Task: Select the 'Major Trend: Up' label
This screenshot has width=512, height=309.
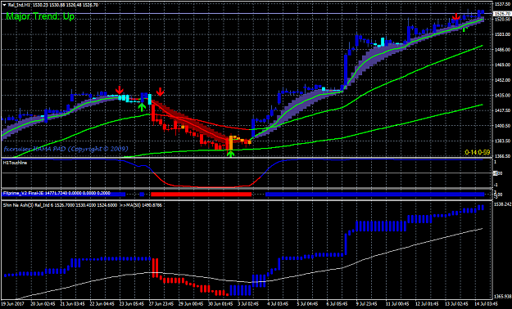Action: tap(40, 16)
